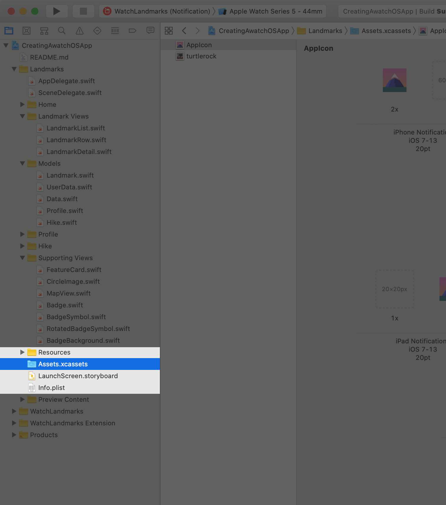Expand the Home folder
This screenshot has height=505, width=446.
click(x=22, y=104)
